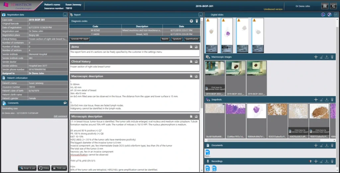The height and width of the screenshot is (173, 340).
Task: Click Assign to user button
Action: (x=27, y=168)
